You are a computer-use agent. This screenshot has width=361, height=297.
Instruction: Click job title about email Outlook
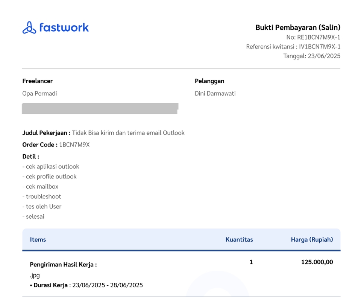[x=128, y=133]
